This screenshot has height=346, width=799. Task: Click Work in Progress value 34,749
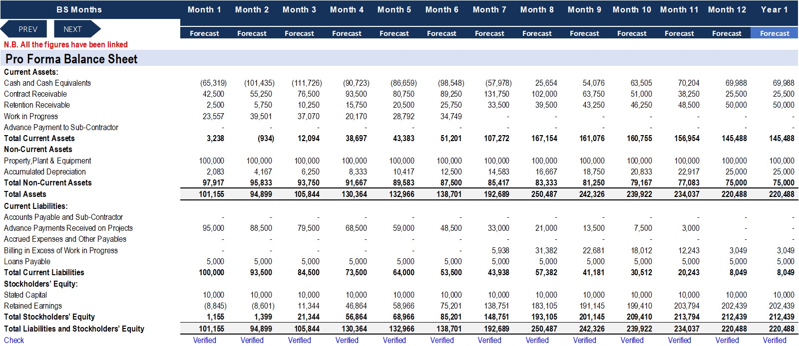point(451,116)
